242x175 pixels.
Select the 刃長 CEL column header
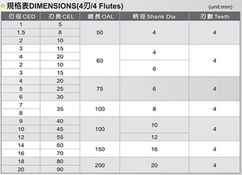click(60, 16)
